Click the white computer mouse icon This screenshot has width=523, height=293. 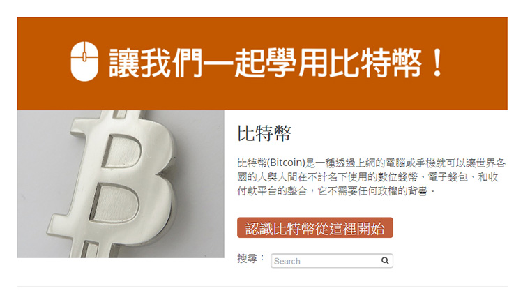click(x=84, y=61)
